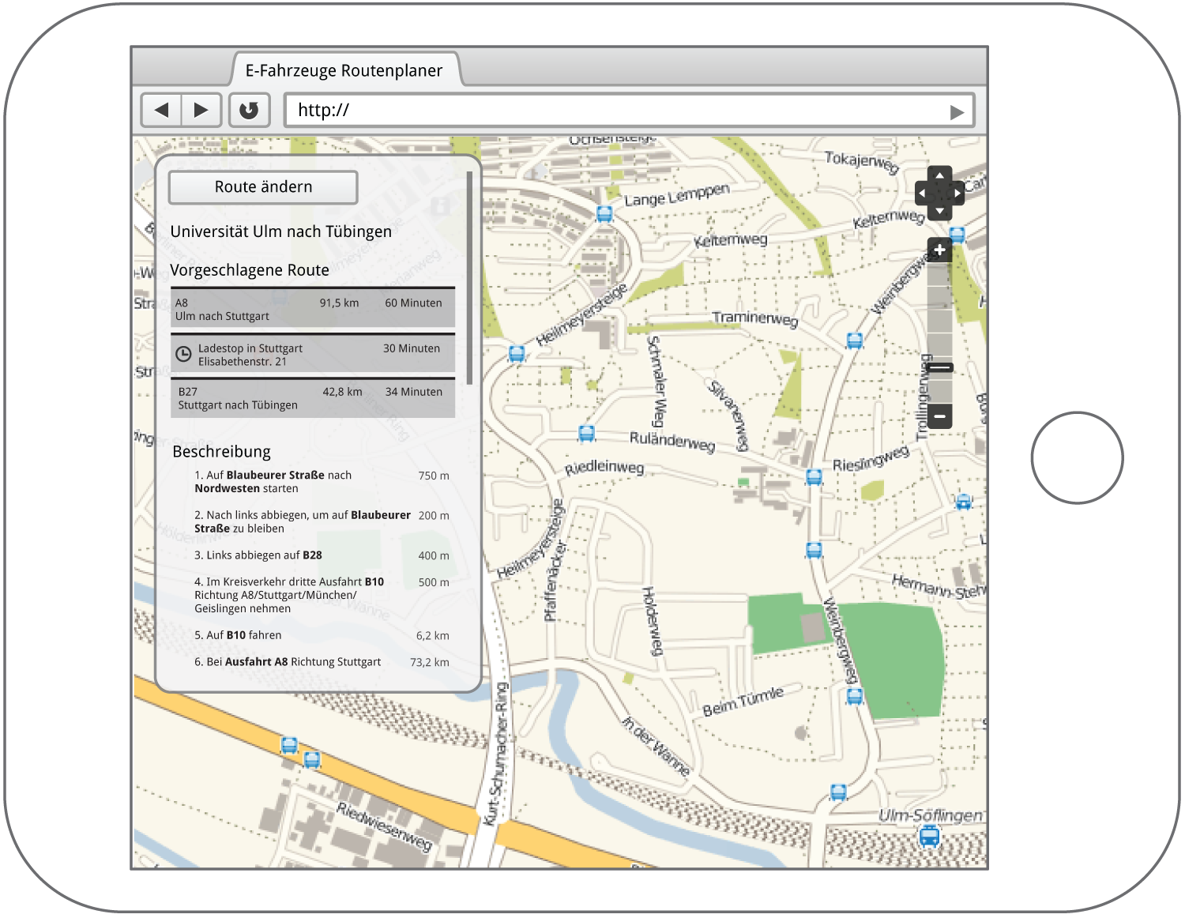The height and width of the screenshot is (918, 1185).
Task: Click the clock icon of the Ladestop entry
Action: 183,355
